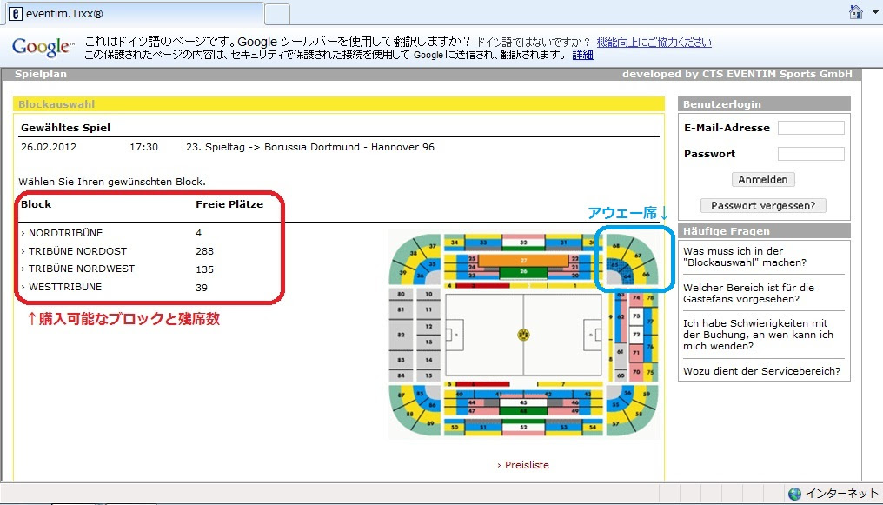Open FAQ 'Was muss ich in der Blockauswahl machen?'
The image size is (883, 505).
745,256
